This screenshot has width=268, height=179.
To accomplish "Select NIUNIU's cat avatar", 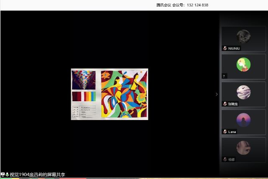I will click(x=243, y=36).
